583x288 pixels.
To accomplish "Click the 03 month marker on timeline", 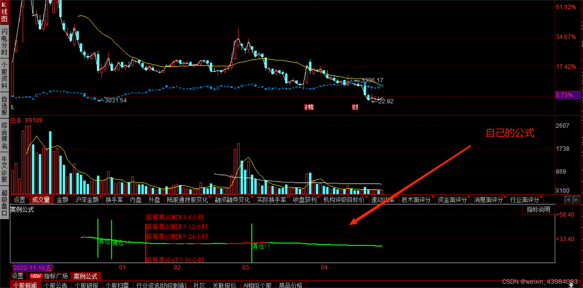I will click(245, 267).
